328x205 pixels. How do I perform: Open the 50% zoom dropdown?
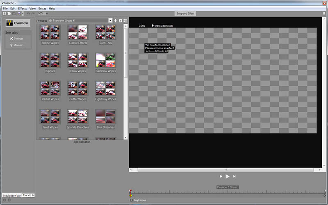point(47,14)
